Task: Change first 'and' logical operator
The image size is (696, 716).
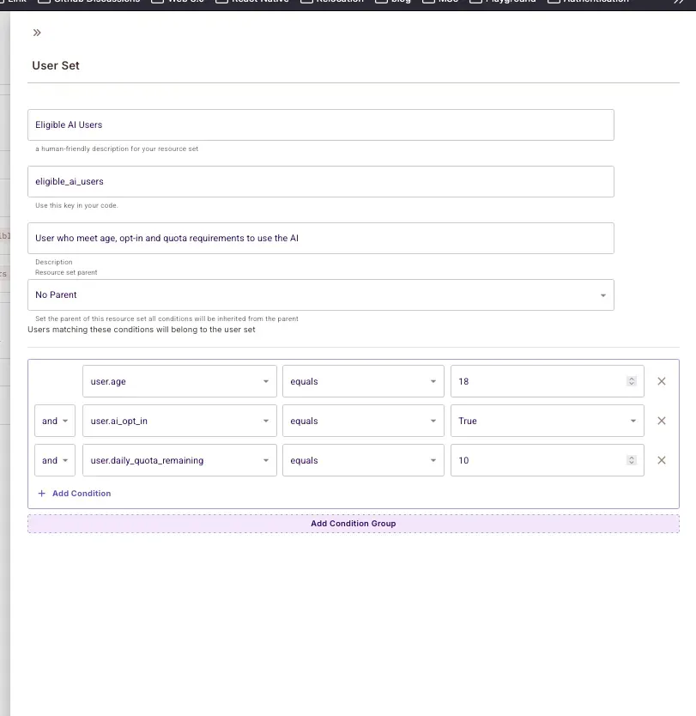Action: tap(55, 421)
